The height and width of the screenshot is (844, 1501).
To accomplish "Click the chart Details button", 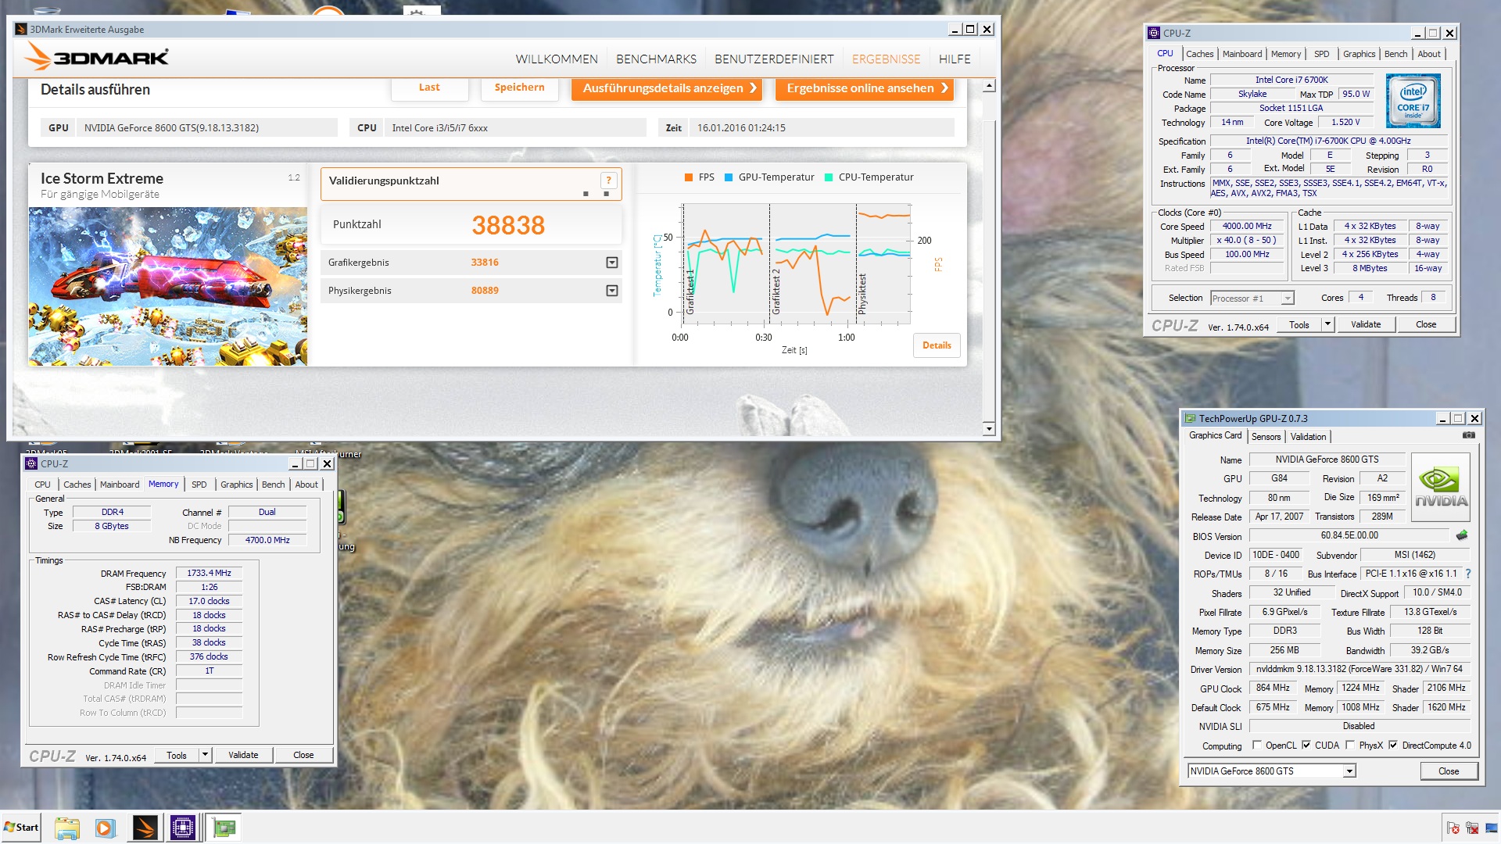I will pos(937,345).
